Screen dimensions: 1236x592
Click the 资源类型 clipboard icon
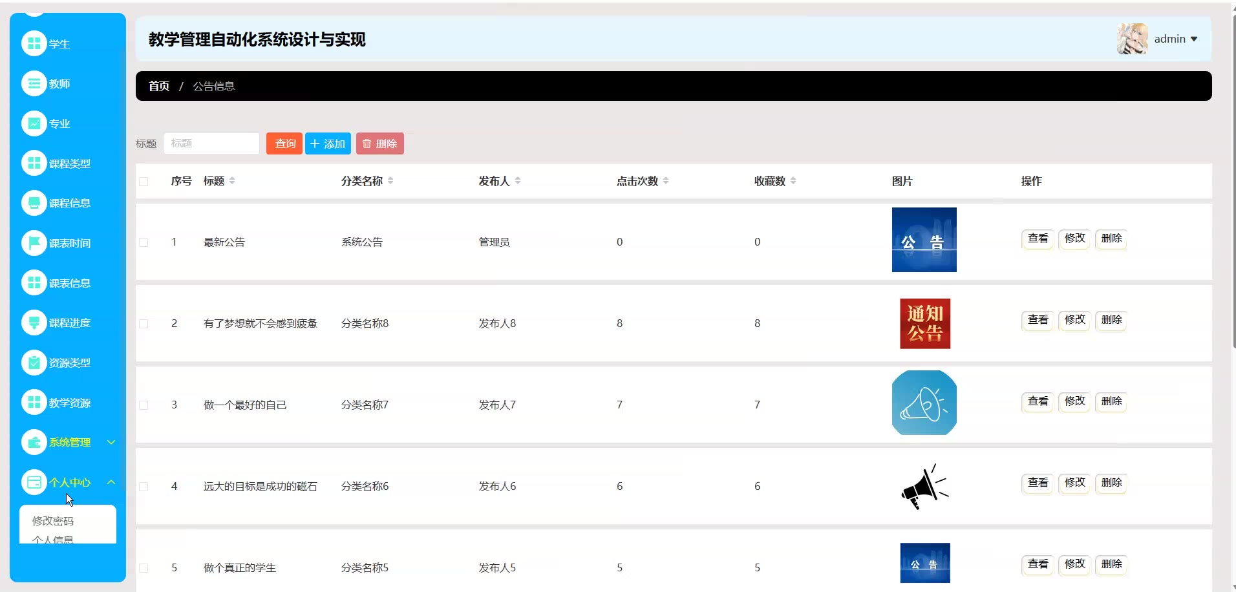(x=34, y=363)
